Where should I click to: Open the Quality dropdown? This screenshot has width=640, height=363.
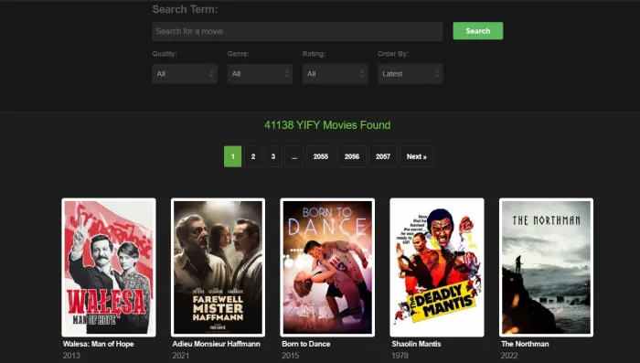185,74
